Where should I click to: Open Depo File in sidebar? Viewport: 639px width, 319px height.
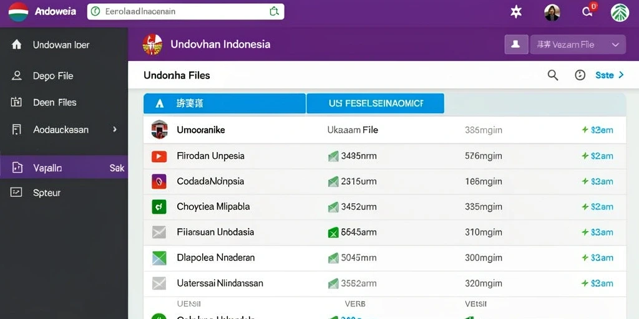(64, 75)
